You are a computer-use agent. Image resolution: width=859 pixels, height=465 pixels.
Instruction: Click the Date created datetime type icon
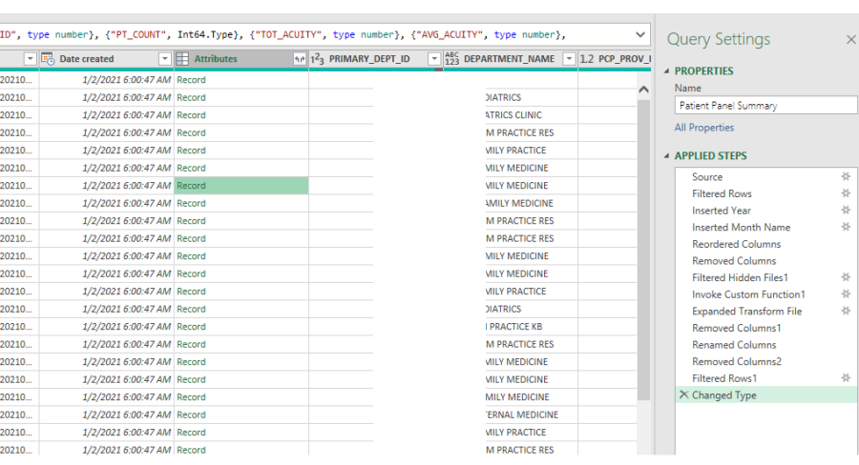tap(48, 58)
